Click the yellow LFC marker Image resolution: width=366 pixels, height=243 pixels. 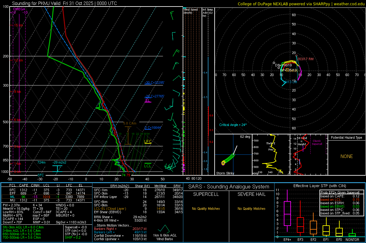point(148,141)
